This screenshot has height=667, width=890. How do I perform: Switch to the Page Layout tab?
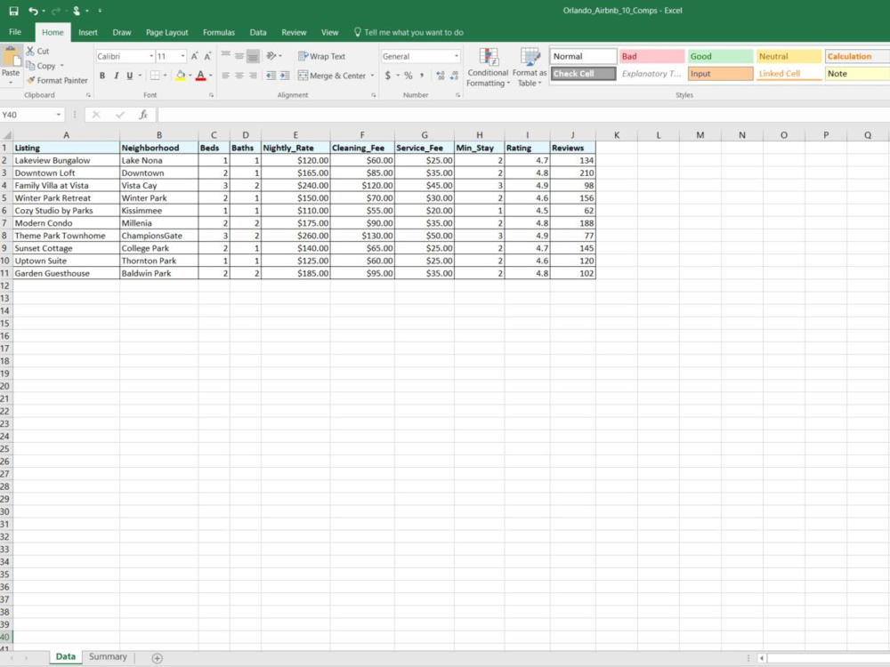pos(167,32)
